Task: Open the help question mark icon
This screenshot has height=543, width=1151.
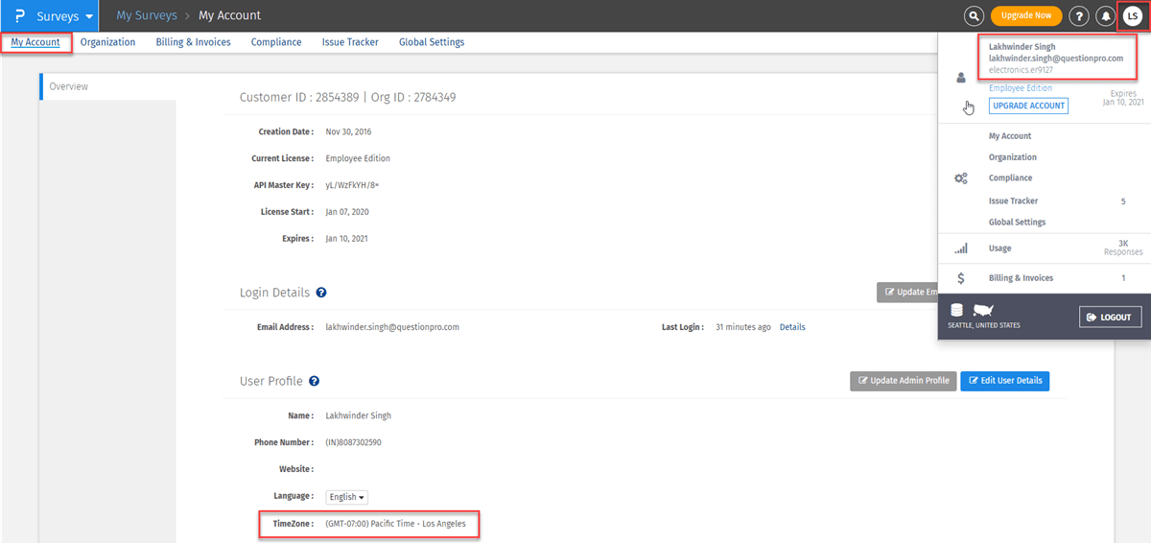Action: pyautogui.click(x=1079, y=16)
